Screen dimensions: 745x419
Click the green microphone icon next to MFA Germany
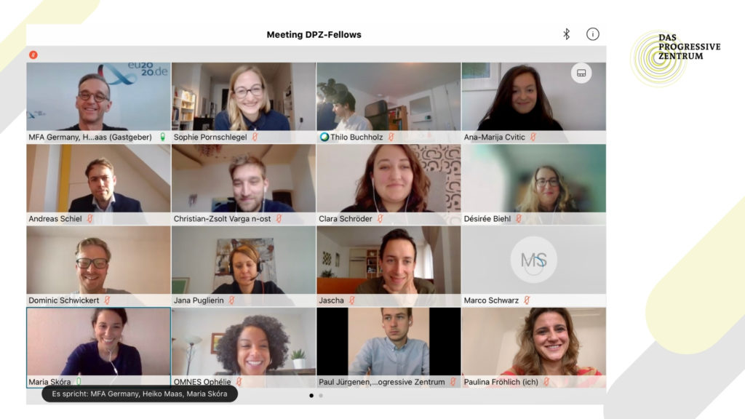point(162,137)
